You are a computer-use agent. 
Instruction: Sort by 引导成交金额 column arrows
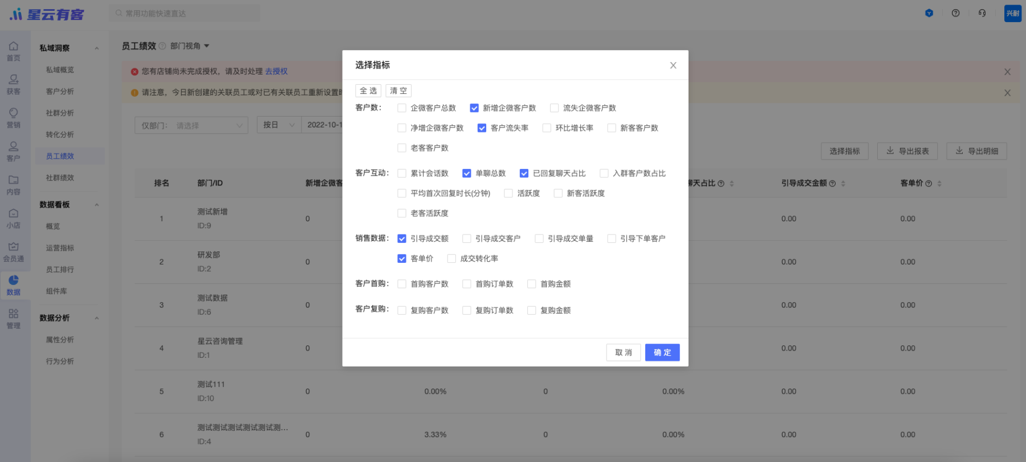[843, 183]
